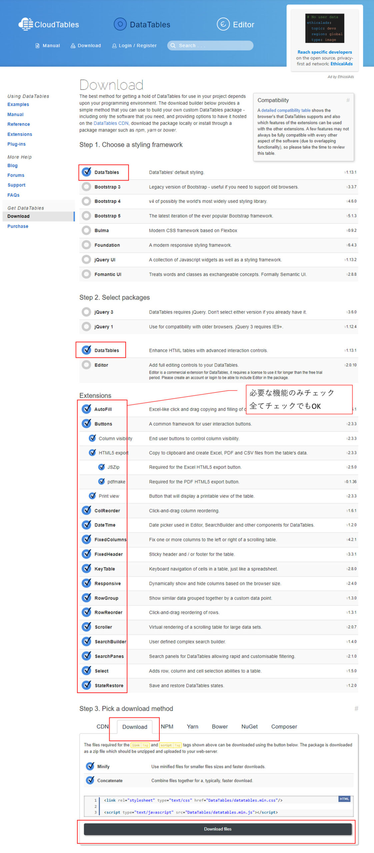Uncheck the StateRestore extension
Screen dimensions: 374x853
tap(86, 685)
